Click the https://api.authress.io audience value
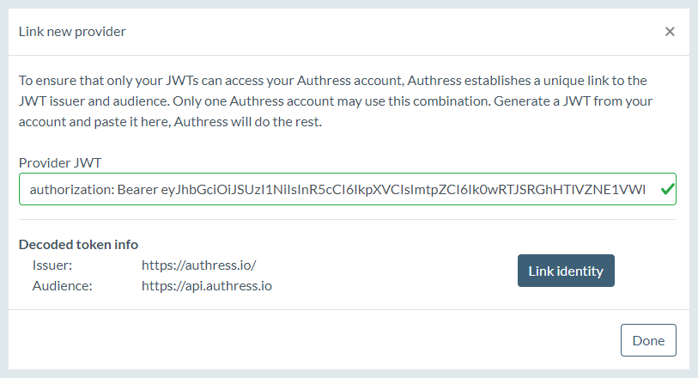The height and width of the screenshot is (378, 698). 207,285
